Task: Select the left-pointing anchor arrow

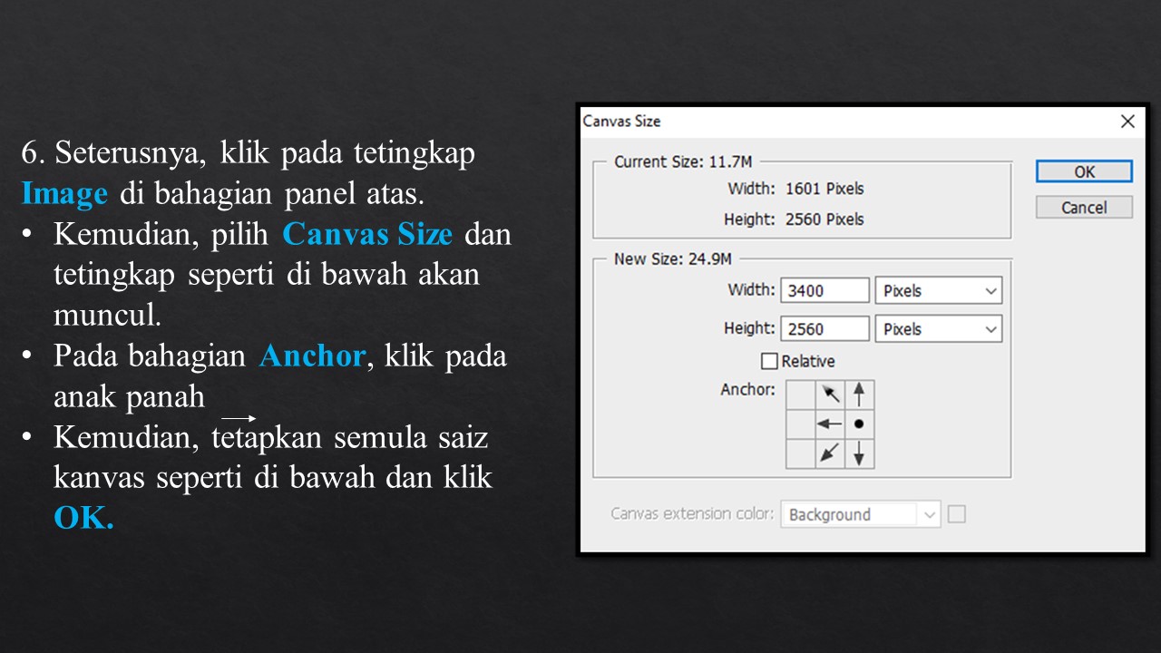Action: pos(830,423)
